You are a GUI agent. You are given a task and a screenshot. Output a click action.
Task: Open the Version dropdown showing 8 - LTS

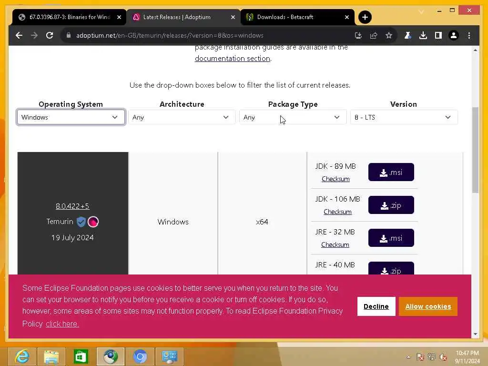point(404,117)
